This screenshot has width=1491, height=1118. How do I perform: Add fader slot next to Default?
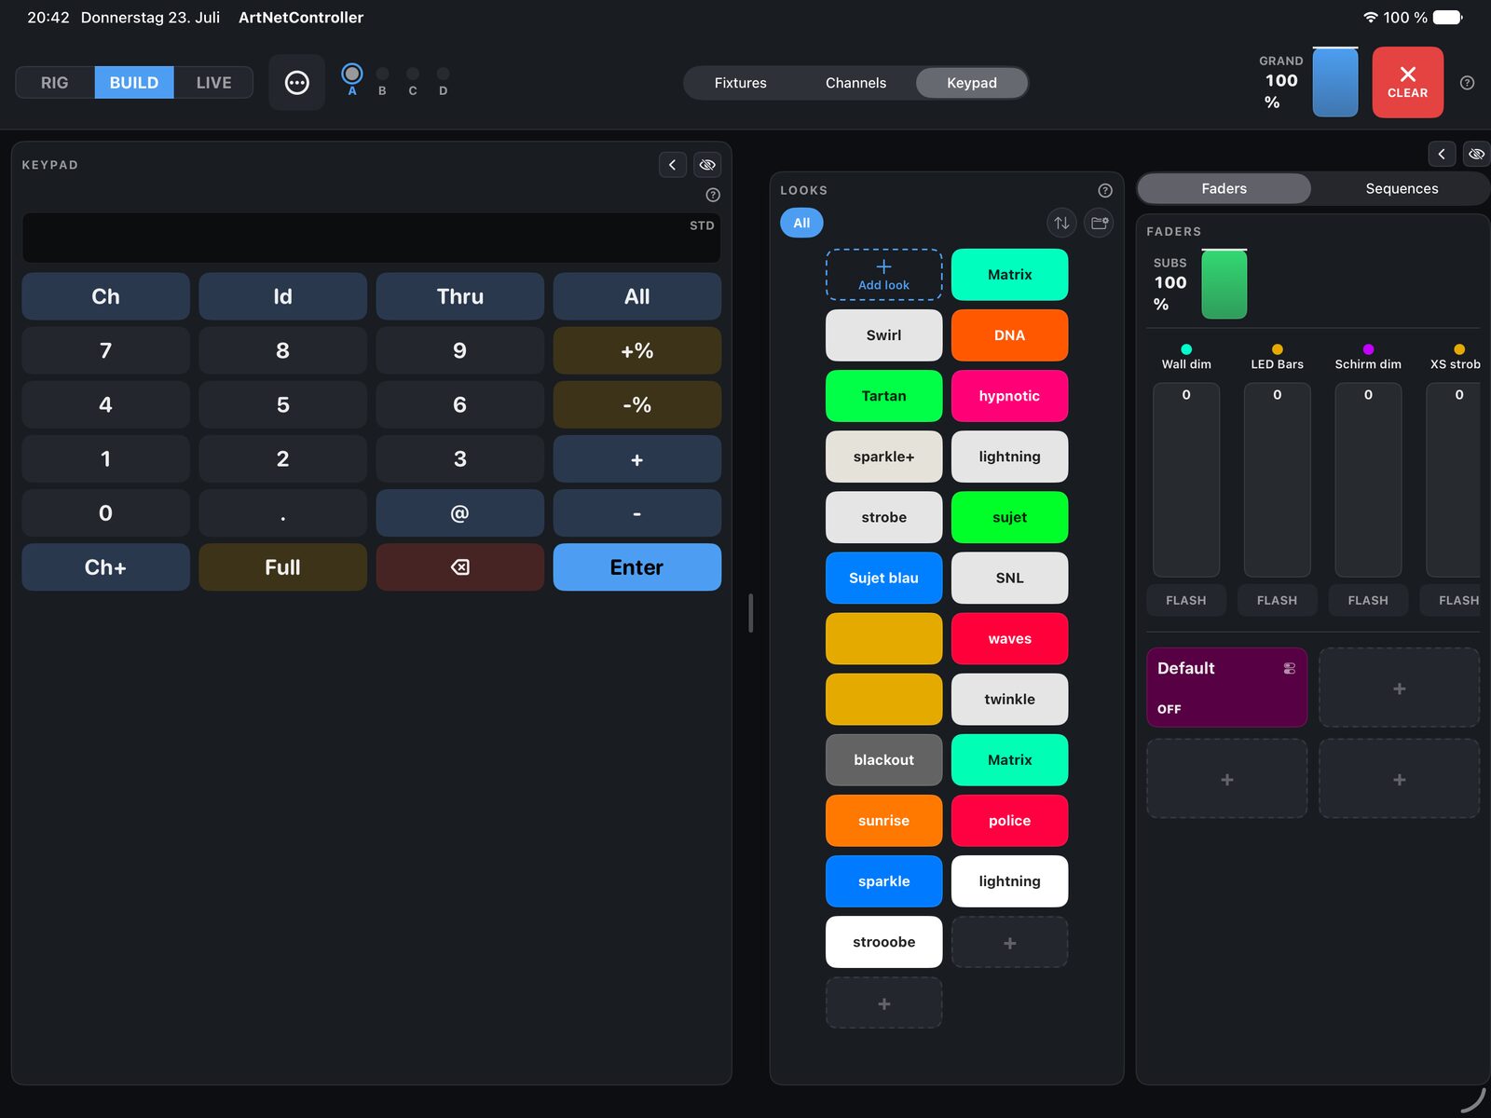[1399, 688]
